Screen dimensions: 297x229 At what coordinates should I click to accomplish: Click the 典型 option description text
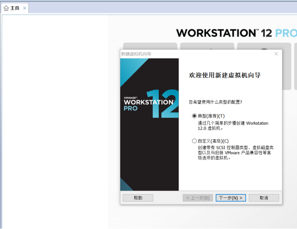(233, 126)
